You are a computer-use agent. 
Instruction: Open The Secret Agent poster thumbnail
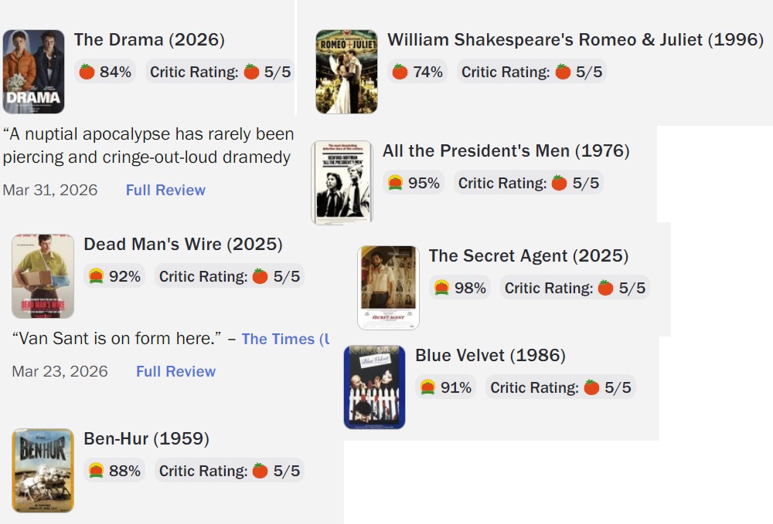(388, 288)
